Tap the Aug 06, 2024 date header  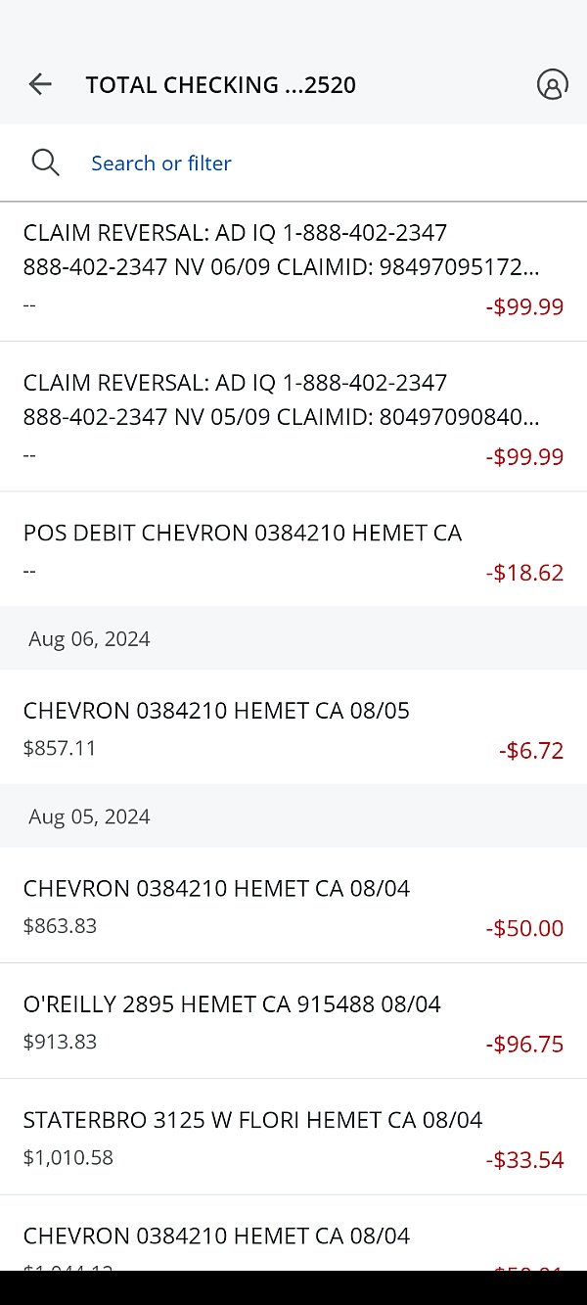(x=90, y=639)
